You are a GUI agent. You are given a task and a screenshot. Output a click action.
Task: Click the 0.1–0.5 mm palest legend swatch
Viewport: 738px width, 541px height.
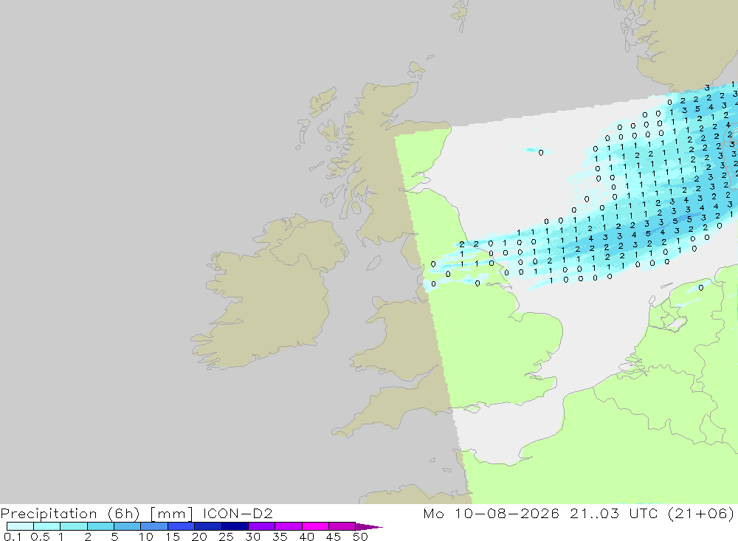point(20,526)
